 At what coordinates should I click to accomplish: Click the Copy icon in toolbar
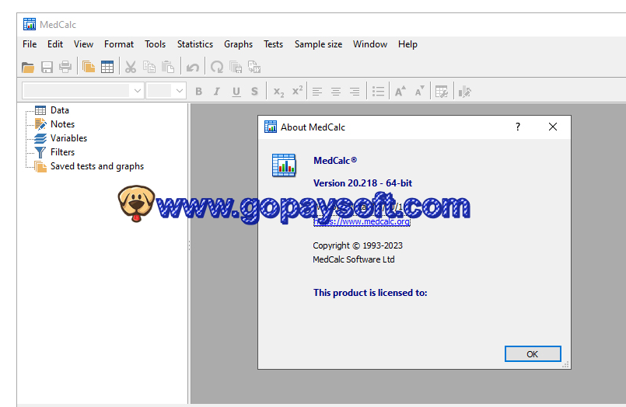[149, 67]
